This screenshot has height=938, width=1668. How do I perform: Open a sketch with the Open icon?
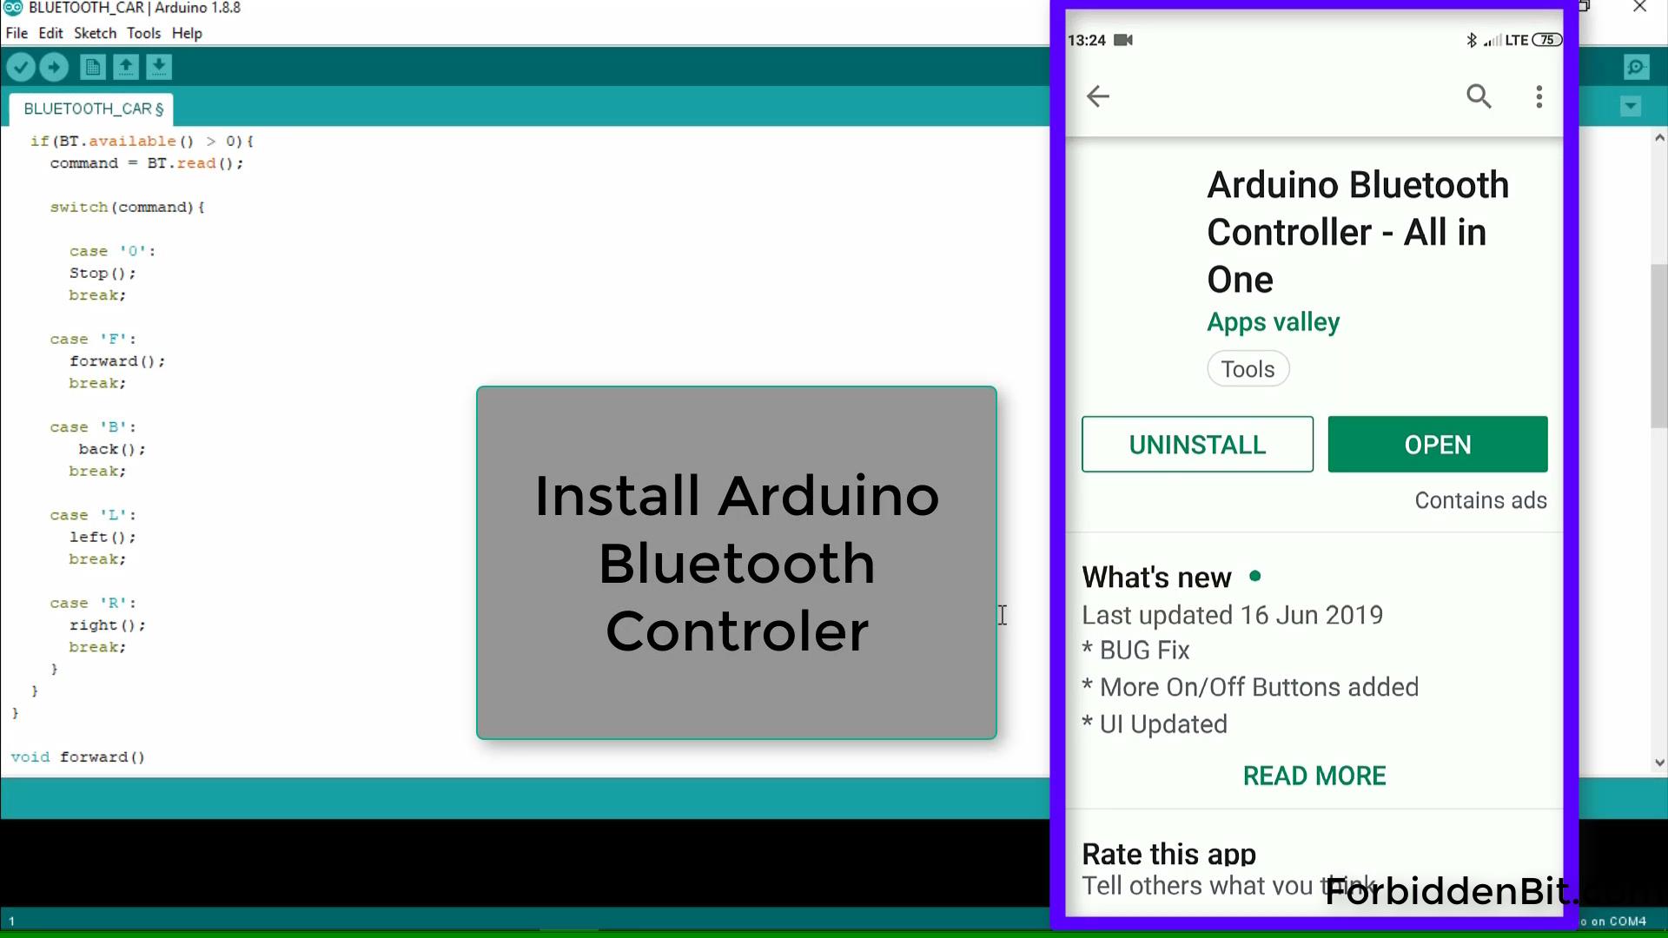[126, 67]
